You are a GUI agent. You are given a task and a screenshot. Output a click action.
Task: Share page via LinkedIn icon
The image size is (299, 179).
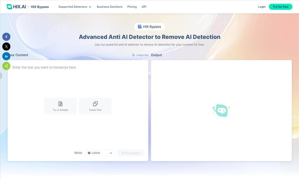point(6,56)
